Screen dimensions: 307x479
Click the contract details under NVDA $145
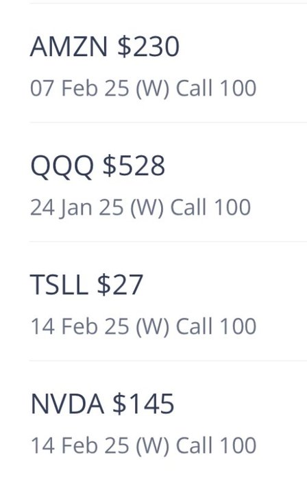pos(143,445)
